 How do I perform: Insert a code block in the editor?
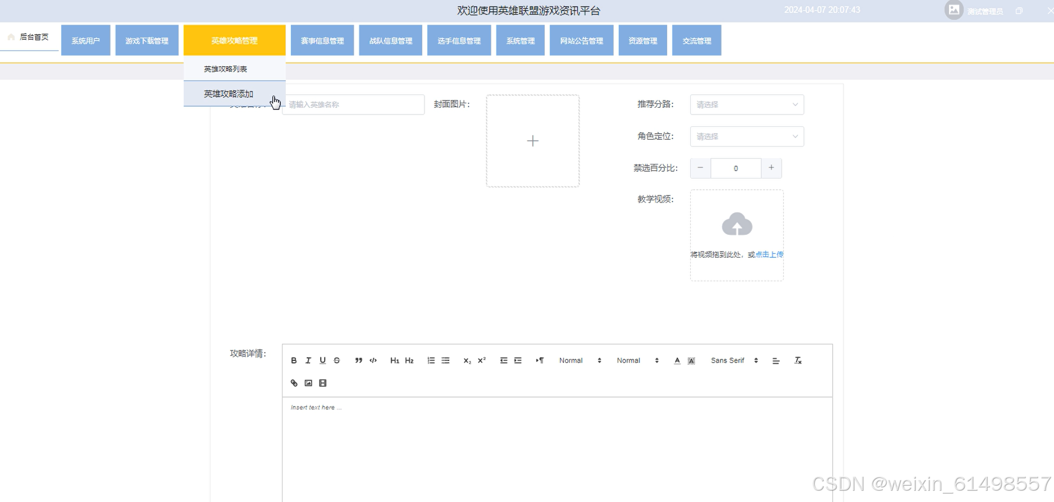point(373,360)
